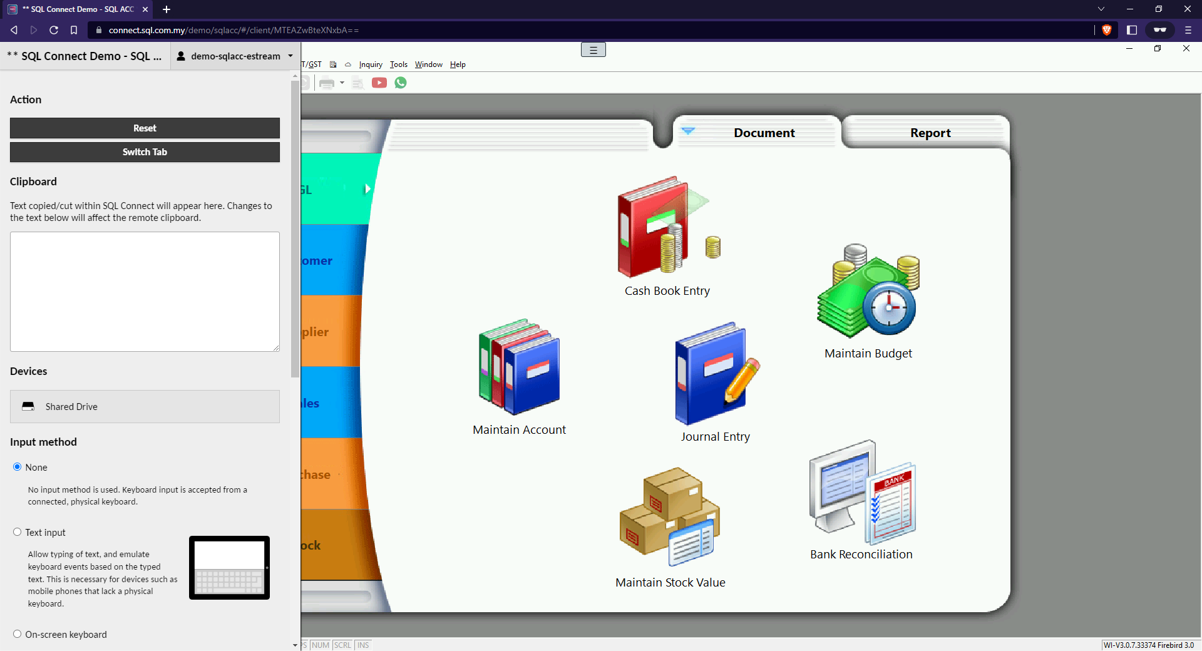
Task: Switch to the Report tab
Action: (x=930, y=132)
